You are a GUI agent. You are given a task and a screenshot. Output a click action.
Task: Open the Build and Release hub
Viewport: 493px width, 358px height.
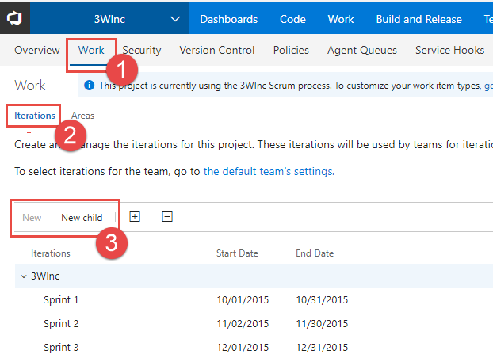(x=418, y=19)
